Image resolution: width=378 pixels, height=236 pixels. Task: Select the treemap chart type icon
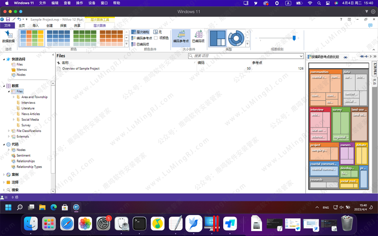coord(218,38)
